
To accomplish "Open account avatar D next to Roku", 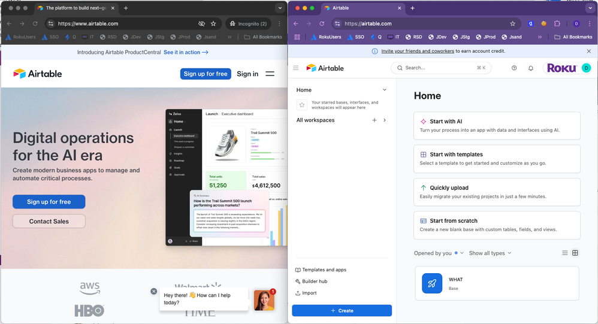I will tap(586, 68).
